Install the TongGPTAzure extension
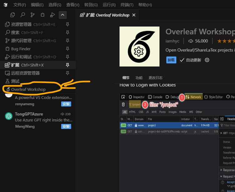This screenshot has width=235, height=192. point(66,126)
